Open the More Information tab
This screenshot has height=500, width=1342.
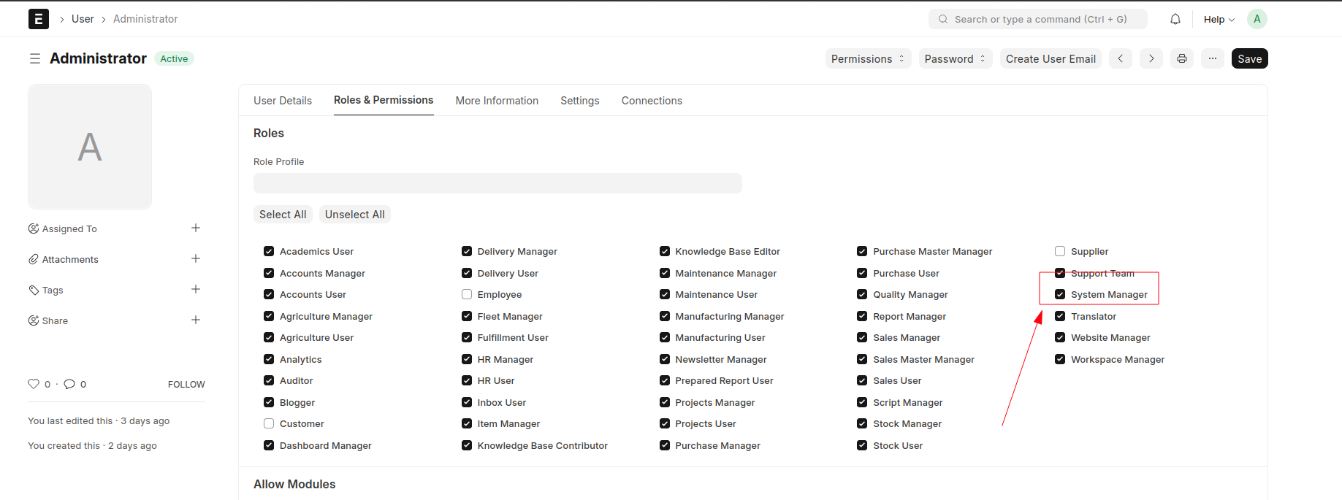(x=497, y=101)
